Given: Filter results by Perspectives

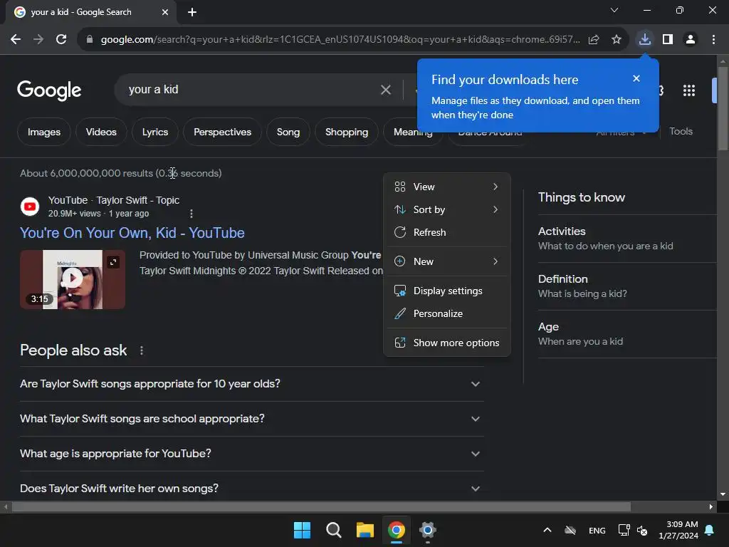Looking at the screenshot, I should pos(222,132).
